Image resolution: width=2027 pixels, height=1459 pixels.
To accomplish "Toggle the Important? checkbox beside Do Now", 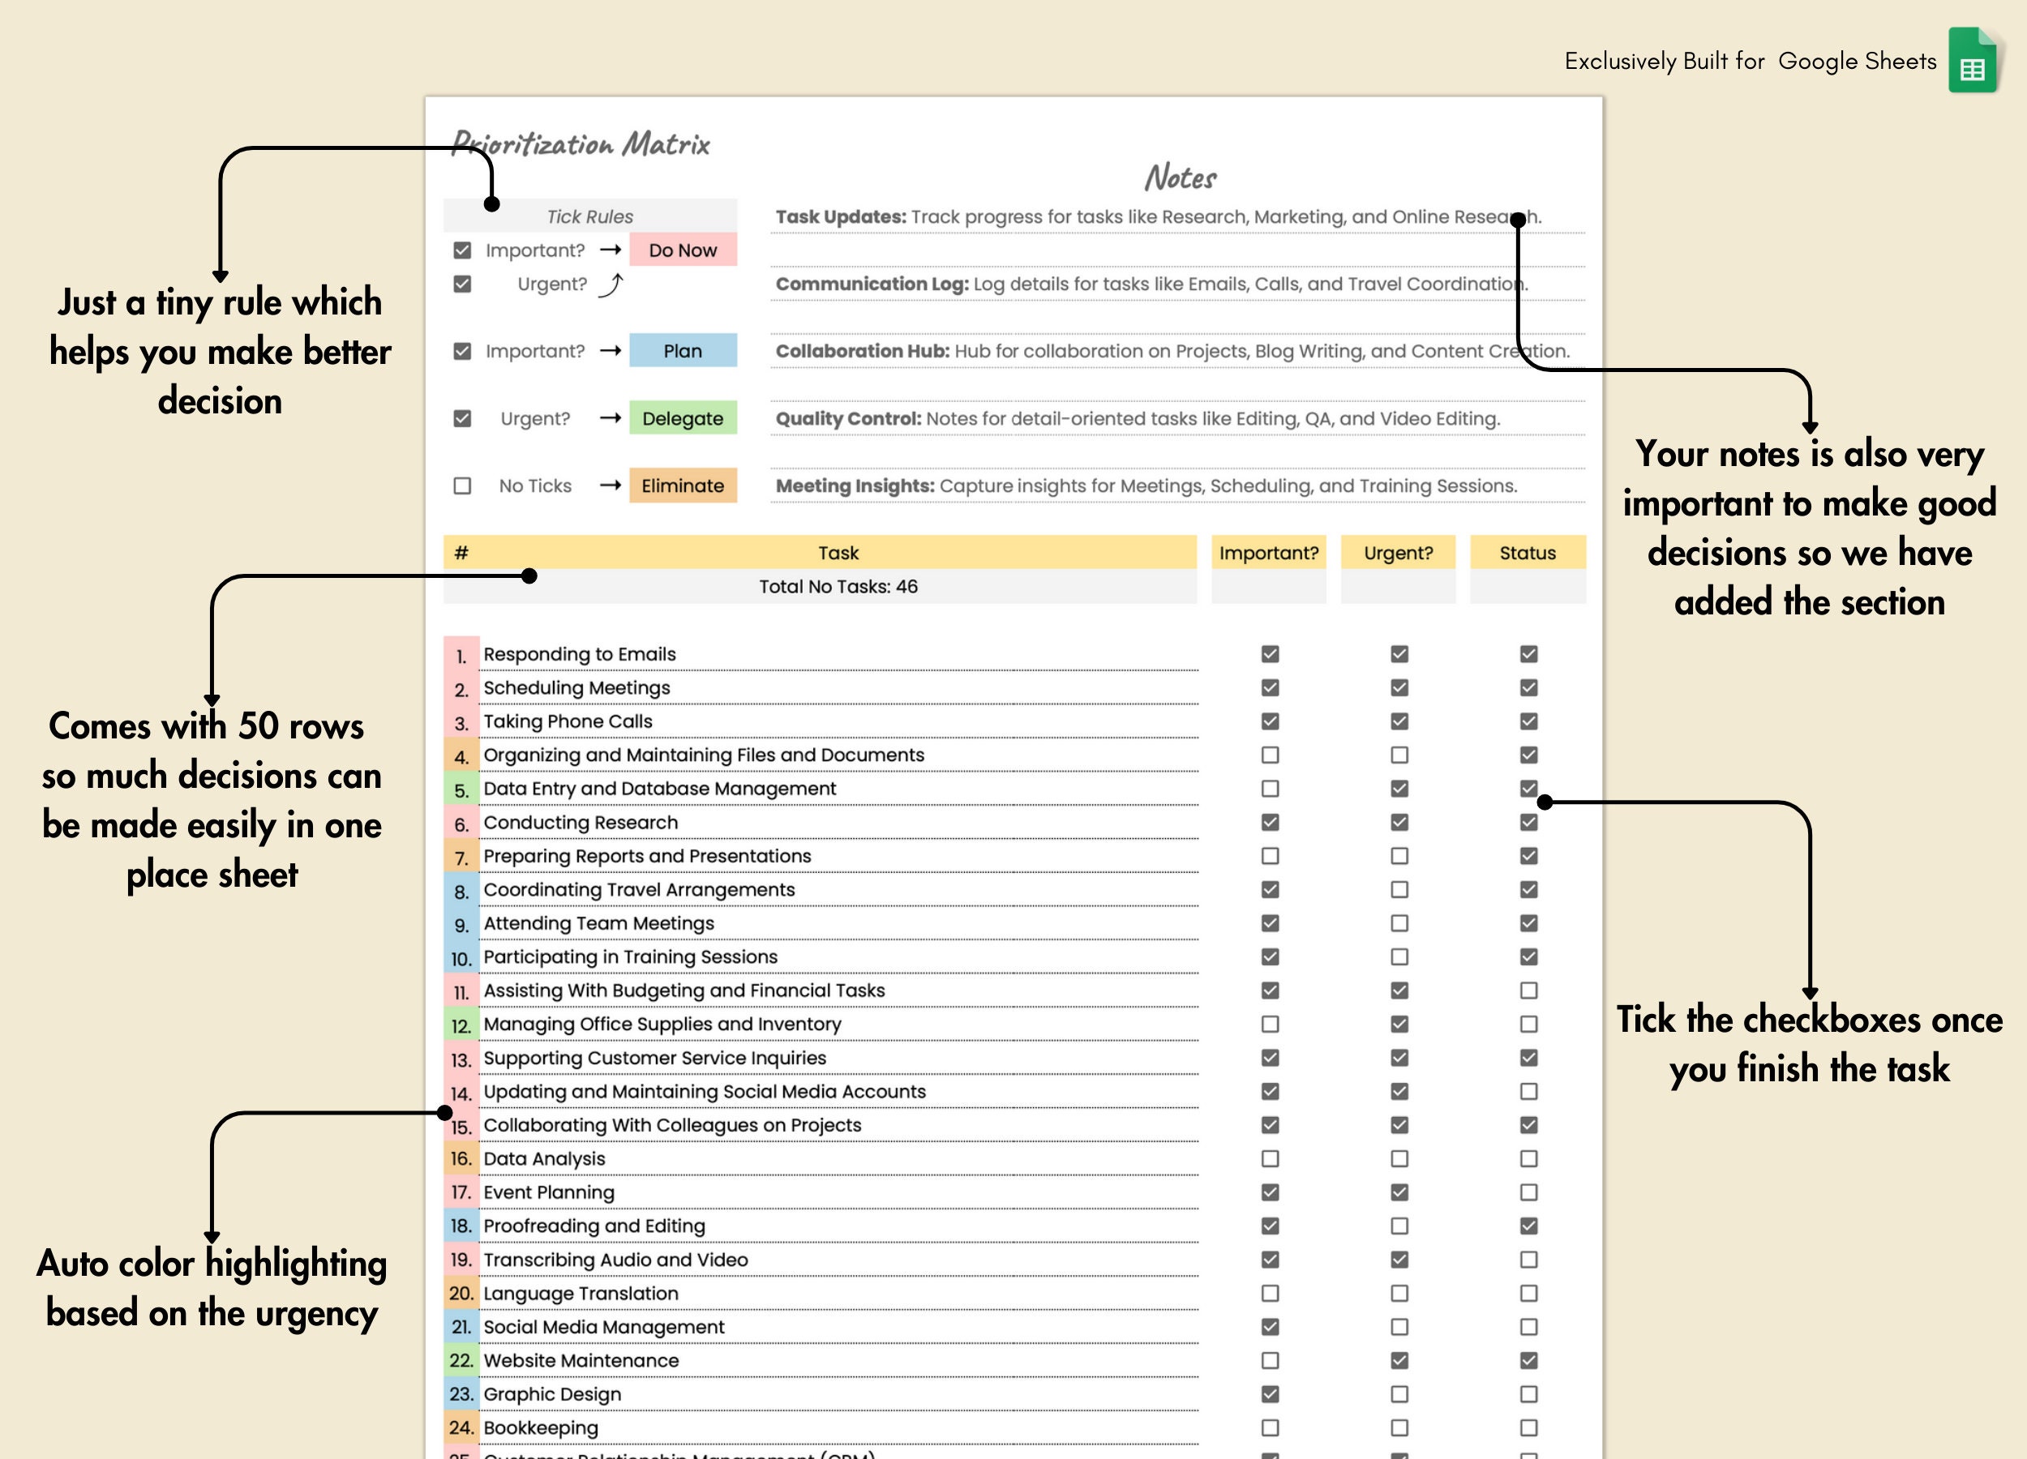I will tap(462, 250).
